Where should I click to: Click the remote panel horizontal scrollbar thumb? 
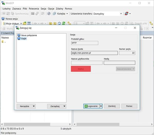click(x=98, y=124)
